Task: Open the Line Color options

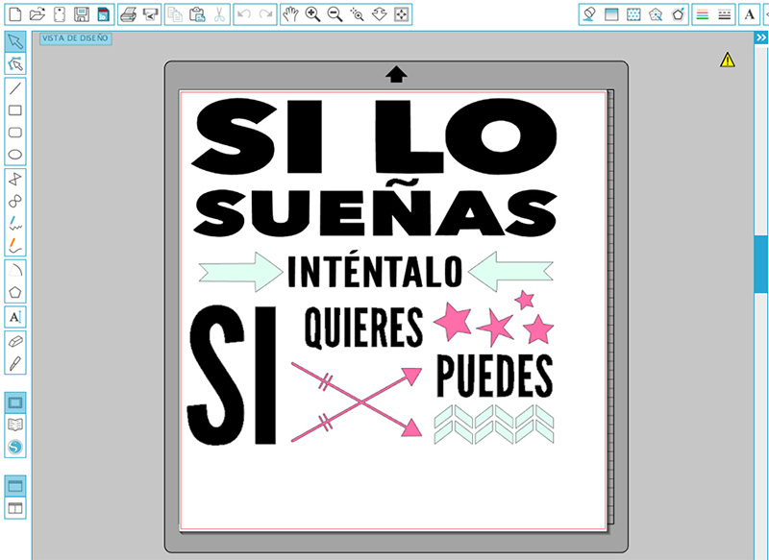Action: pyautogui.click(x=701, y=14)
